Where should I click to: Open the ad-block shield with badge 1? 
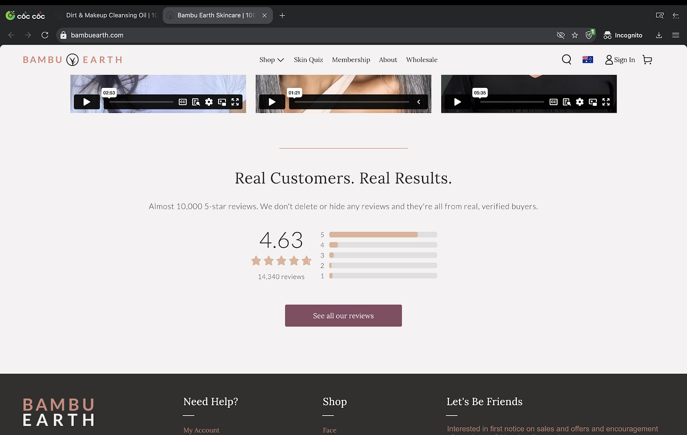click(x=589, y=34)
